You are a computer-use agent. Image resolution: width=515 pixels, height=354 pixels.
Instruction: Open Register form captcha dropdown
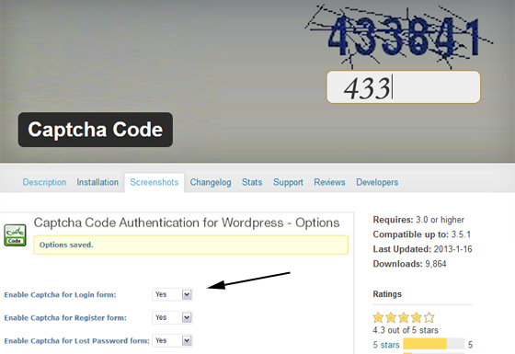[x=173, y=317]
